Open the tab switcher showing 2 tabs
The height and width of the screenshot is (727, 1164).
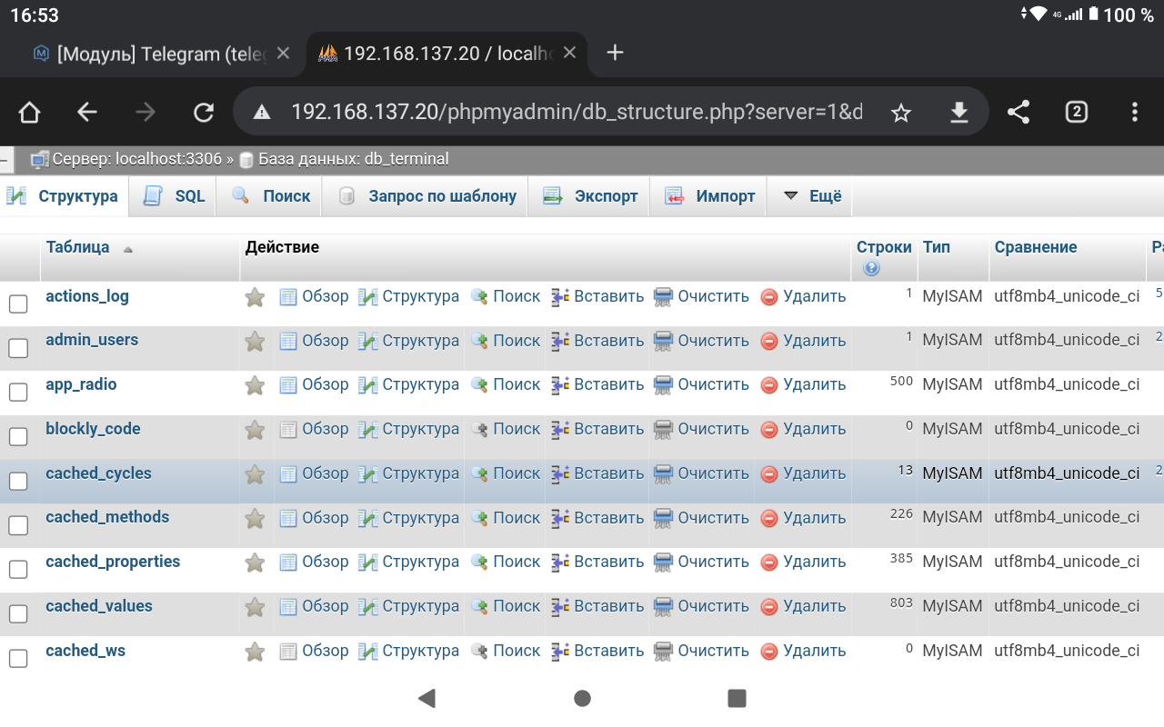1076,111
